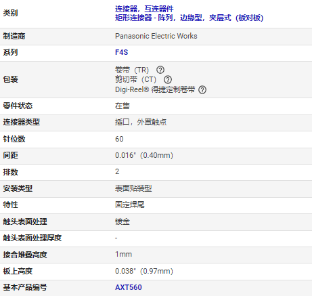This screenshot has height=296, width=312.
Task: Click help icon next to 卷带 (TR)
Action: tap(160, 70)
